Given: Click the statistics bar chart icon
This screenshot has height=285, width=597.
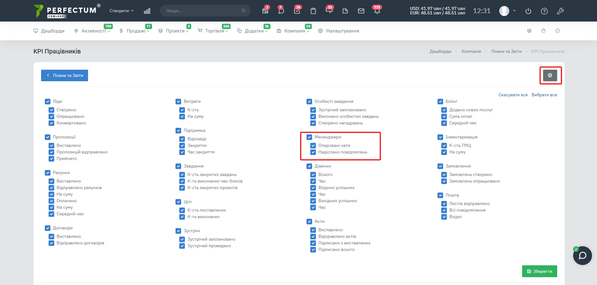Looking at the screenshot, I should coord(147,11).
